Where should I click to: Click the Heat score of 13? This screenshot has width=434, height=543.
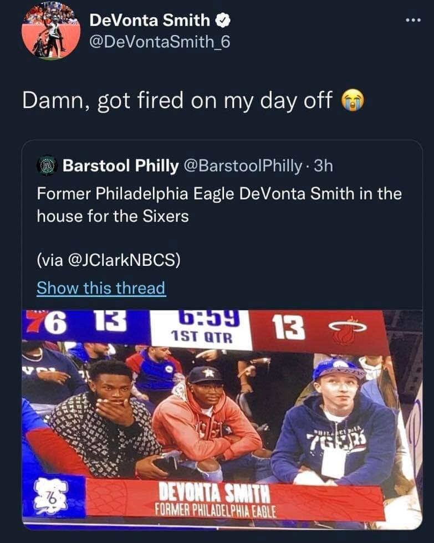[289, 328]
